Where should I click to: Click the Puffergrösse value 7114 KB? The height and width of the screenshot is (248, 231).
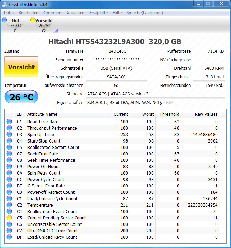pyautogui.click(x=209, y=51)
